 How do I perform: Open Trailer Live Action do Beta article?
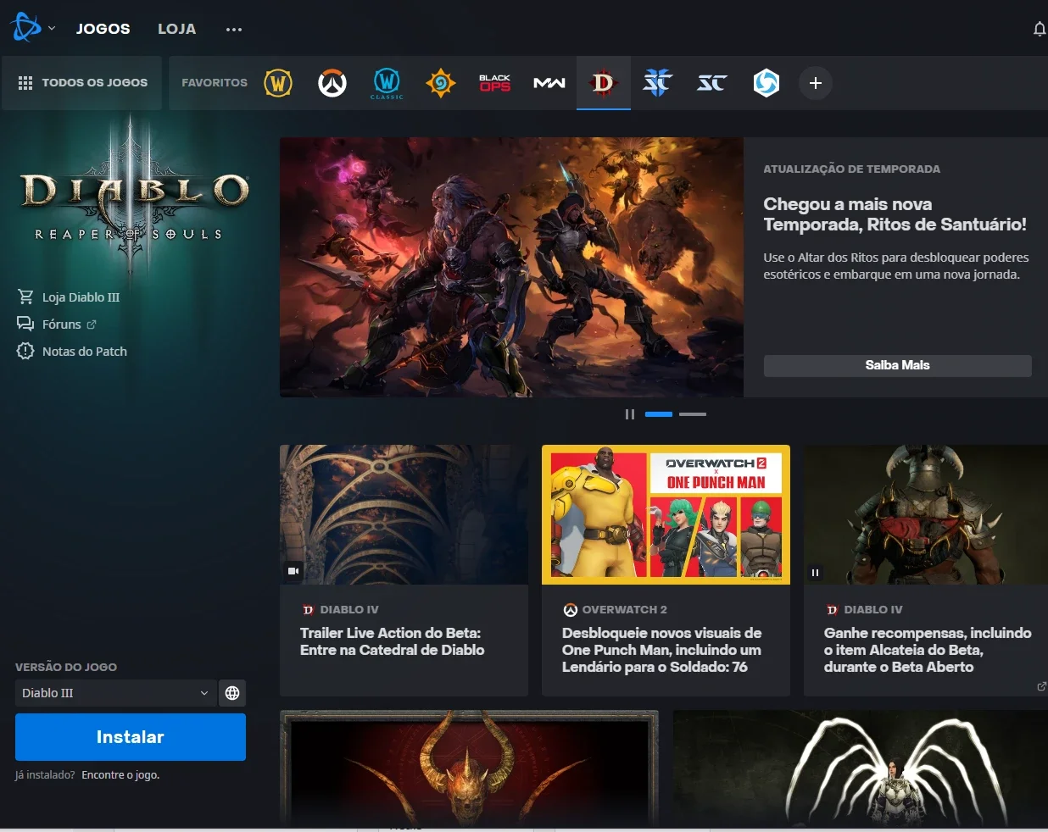(392, 641)
